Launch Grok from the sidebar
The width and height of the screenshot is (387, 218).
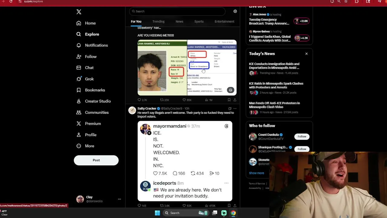coord(85,79)
